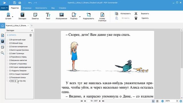Click the Вставить paste button
Image resolution: width=183 pixels, height=103 pixels.
(x=122, y=18)
